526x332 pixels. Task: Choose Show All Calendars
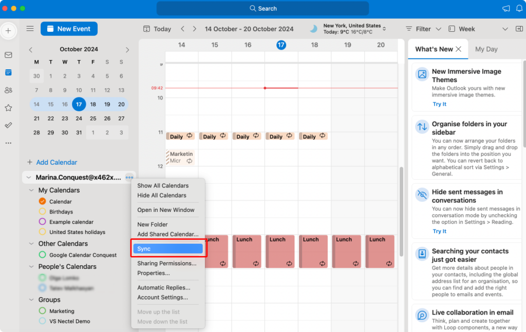pyautogui.click(x=163, y=186)
